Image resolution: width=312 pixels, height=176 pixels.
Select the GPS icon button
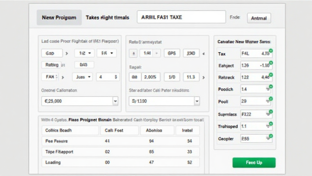[172, 53]
